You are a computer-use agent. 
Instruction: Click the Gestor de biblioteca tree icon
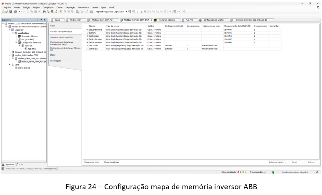(19, 36)
